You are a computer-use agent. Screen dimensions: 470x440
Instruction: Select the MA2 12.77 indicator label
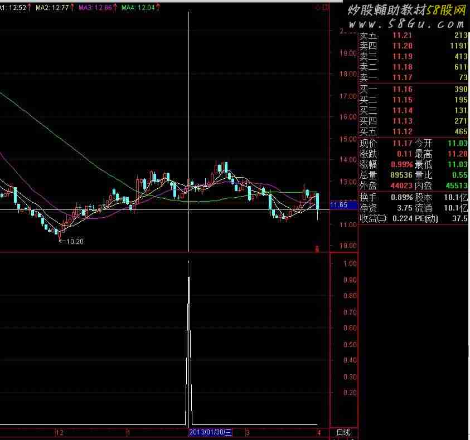click(x=52, y=8)
